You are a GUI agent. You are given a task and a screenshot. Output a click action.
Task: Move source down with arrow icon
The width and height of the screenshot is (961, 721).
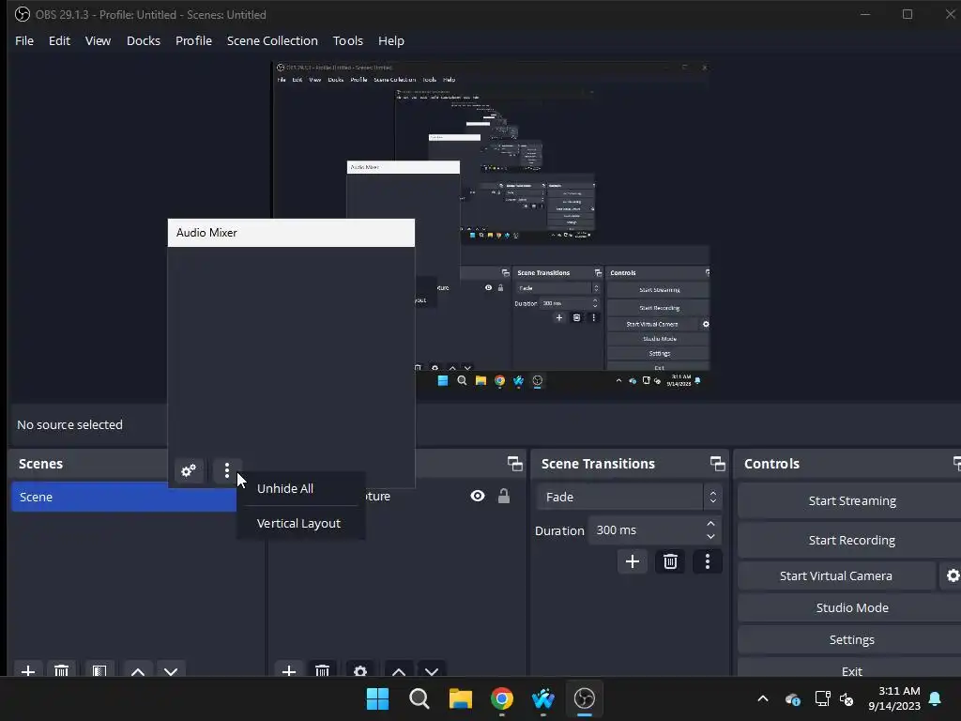[x=432, y=670]
